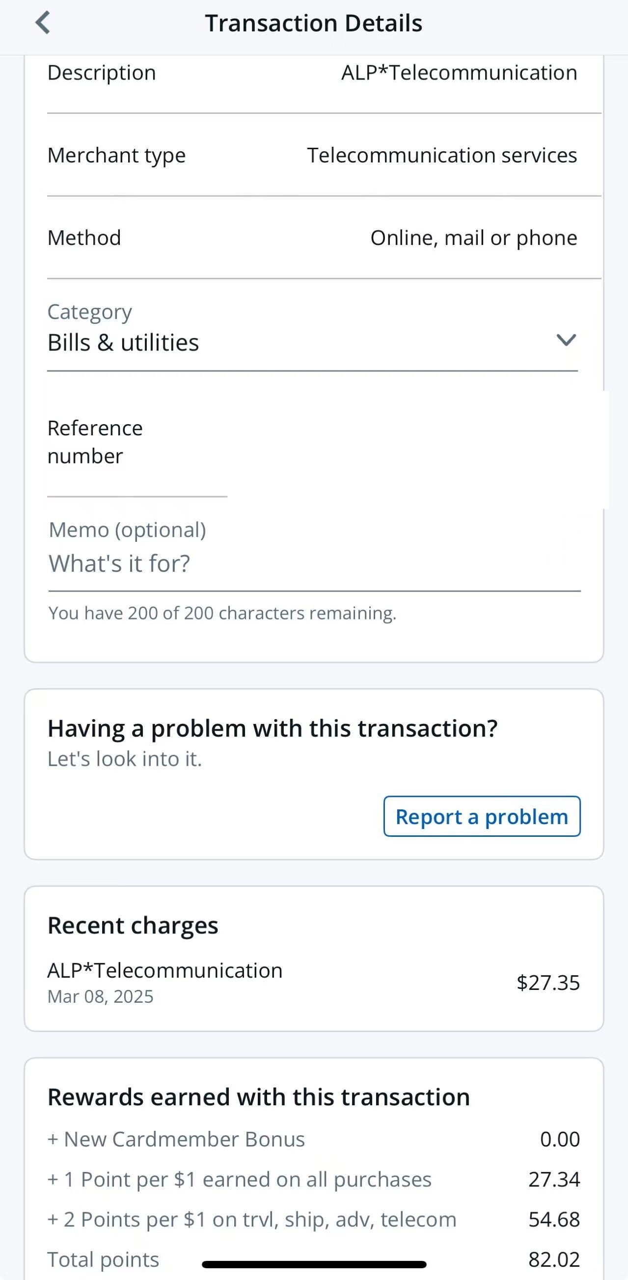Screen dimensions: 628x1280
Task: Click the Memo "What's it for?" field
Action: click(x=313, y=564)
